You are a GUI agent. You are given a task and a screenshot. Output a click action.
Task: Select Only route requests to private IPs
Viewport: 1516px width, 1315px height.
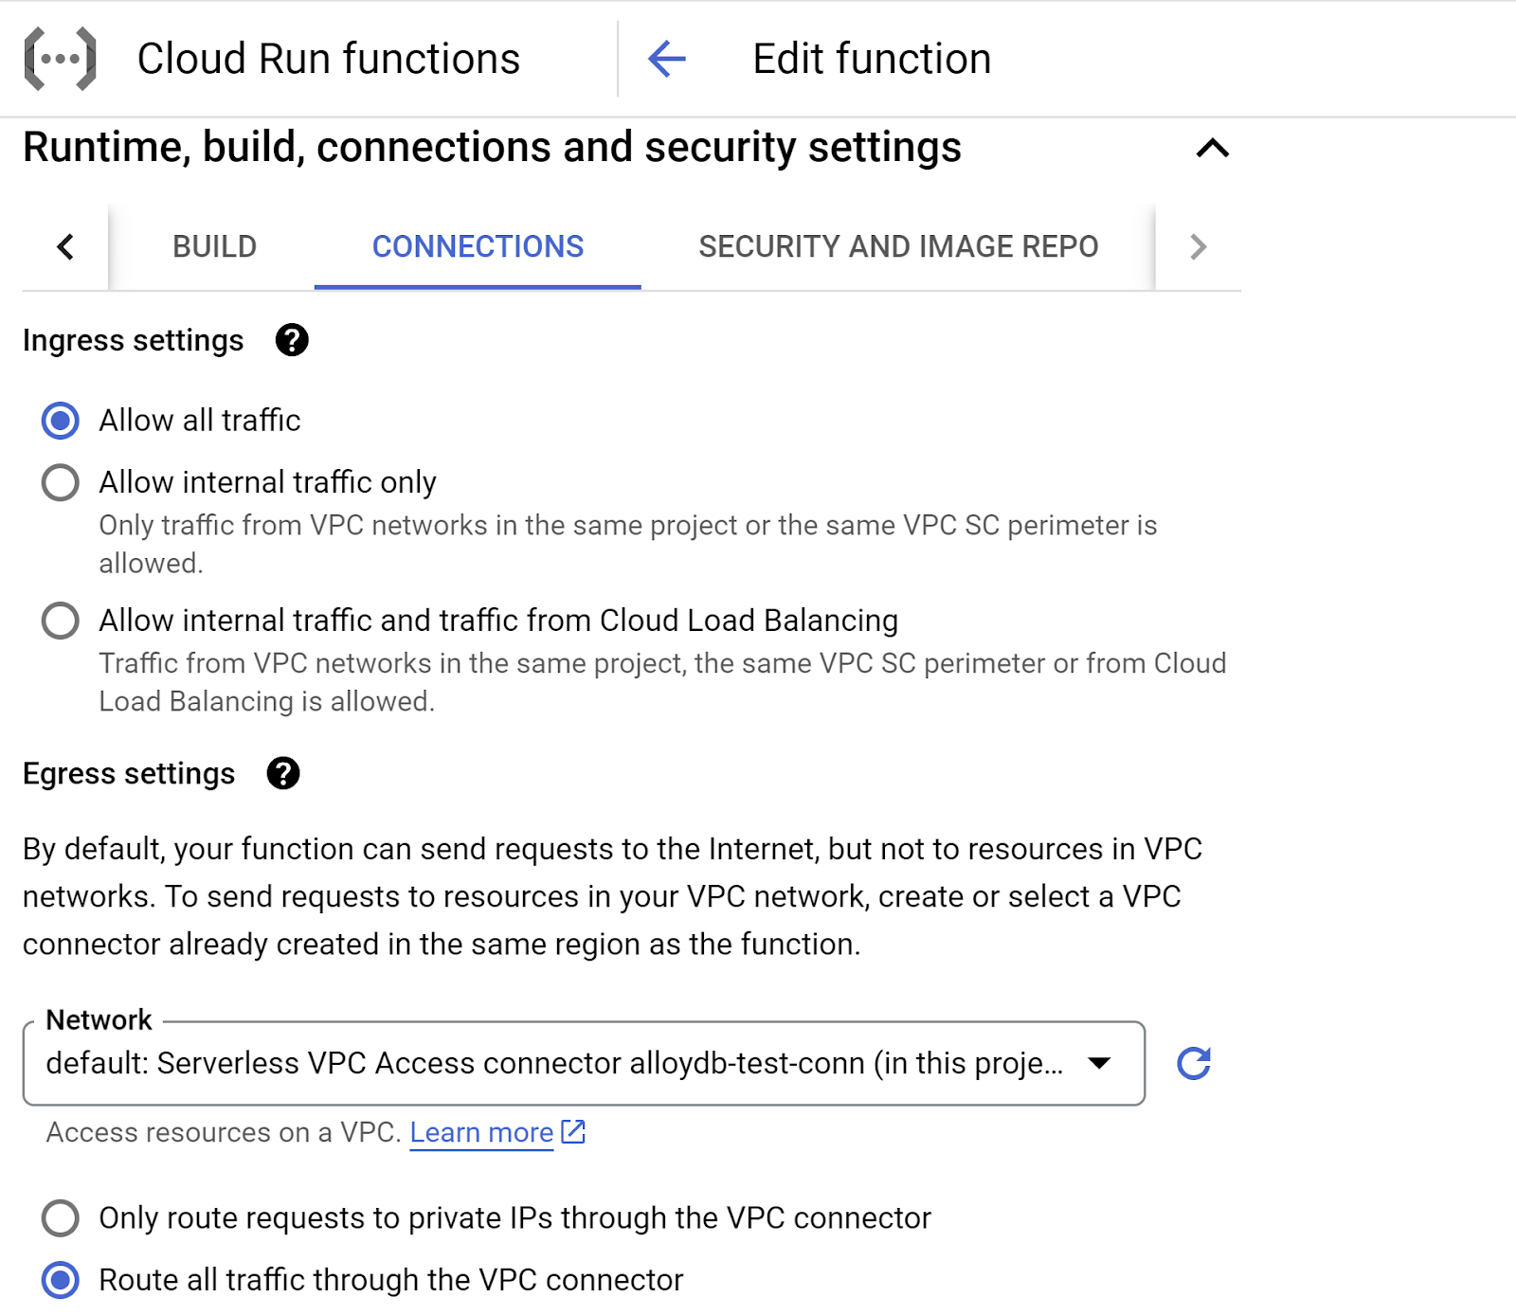[61, 1217]
